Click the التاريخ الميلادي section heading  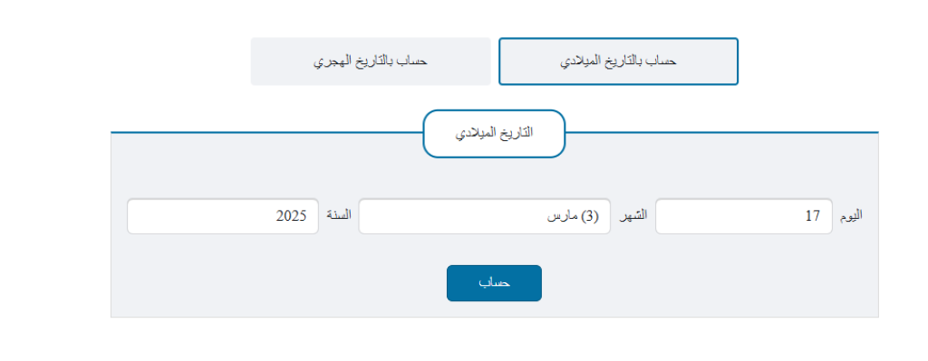(494, 134)
